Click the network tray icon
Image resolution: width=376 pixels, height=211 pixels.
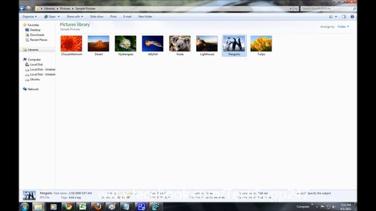(x=328, y=207)
